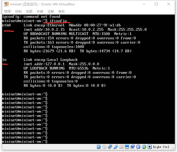177x152 pixels.
Task: Click the keyboard capture arrow icon
Action: [150, 147]
